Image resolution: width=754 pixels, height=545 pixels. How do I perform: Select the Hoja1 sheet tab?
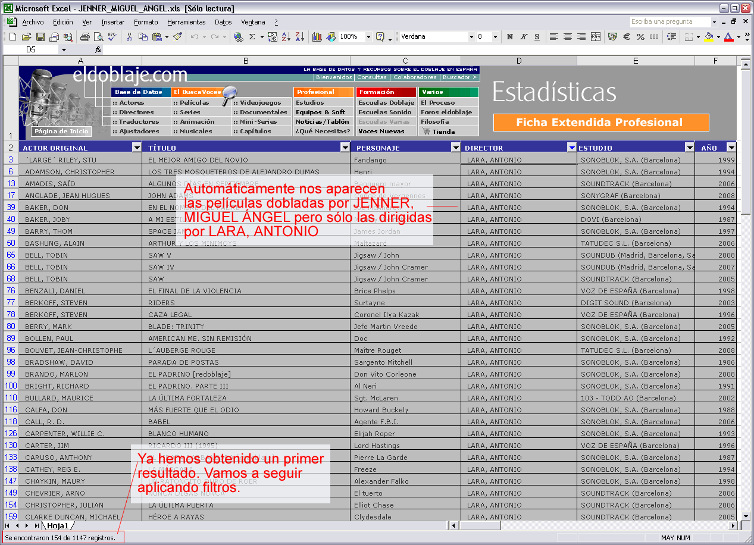(58, 526)
